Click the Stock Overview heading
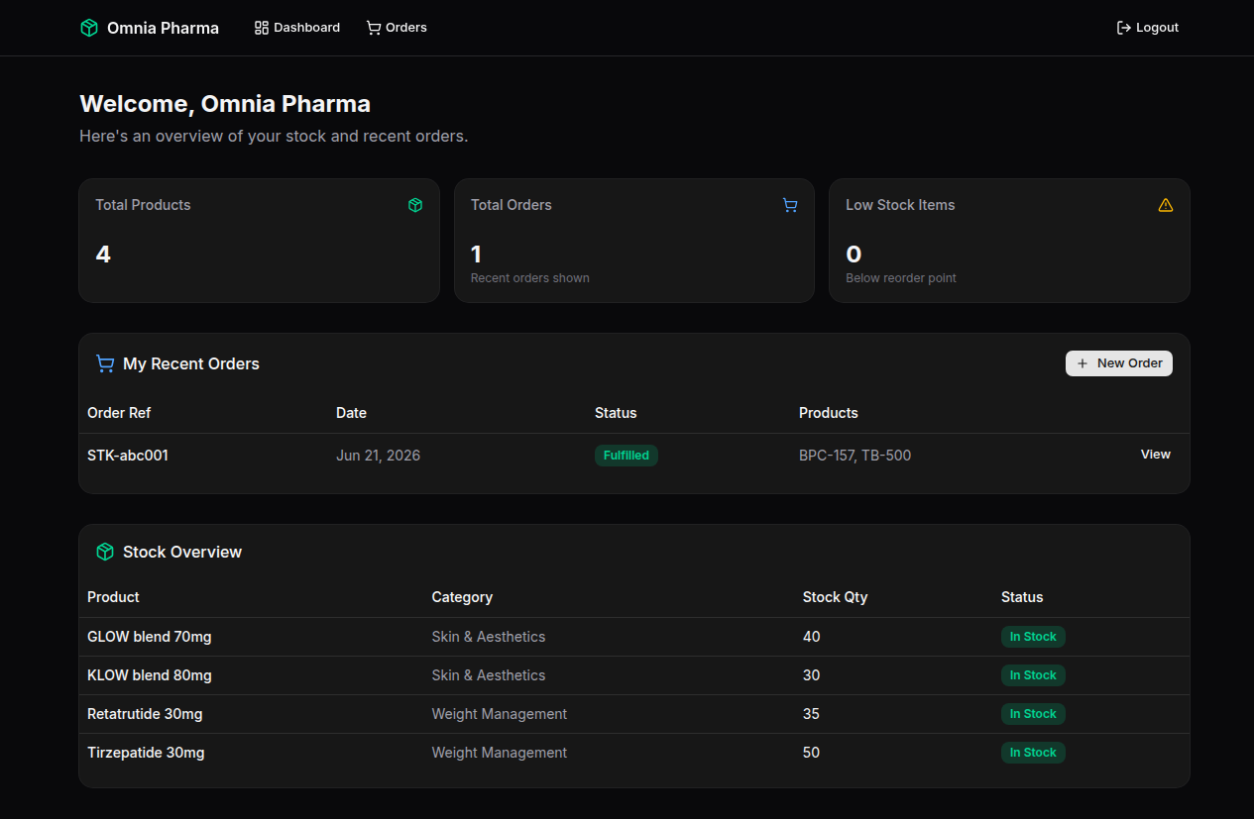The height and width of the screenshot is (819, 1254). (x=182, y=552)
